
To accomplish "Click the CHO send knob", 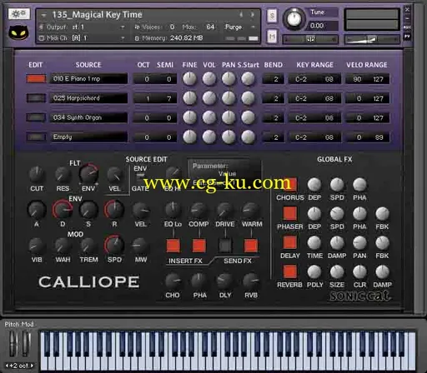I will tap(173, 281).
